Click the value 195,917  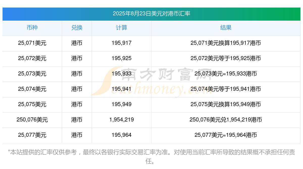121,43
